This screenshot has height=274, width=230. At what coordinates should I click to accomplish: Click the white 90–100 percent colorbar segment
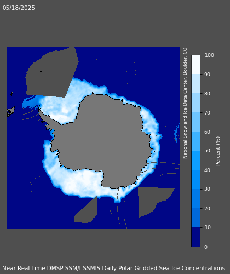point(196,65)
